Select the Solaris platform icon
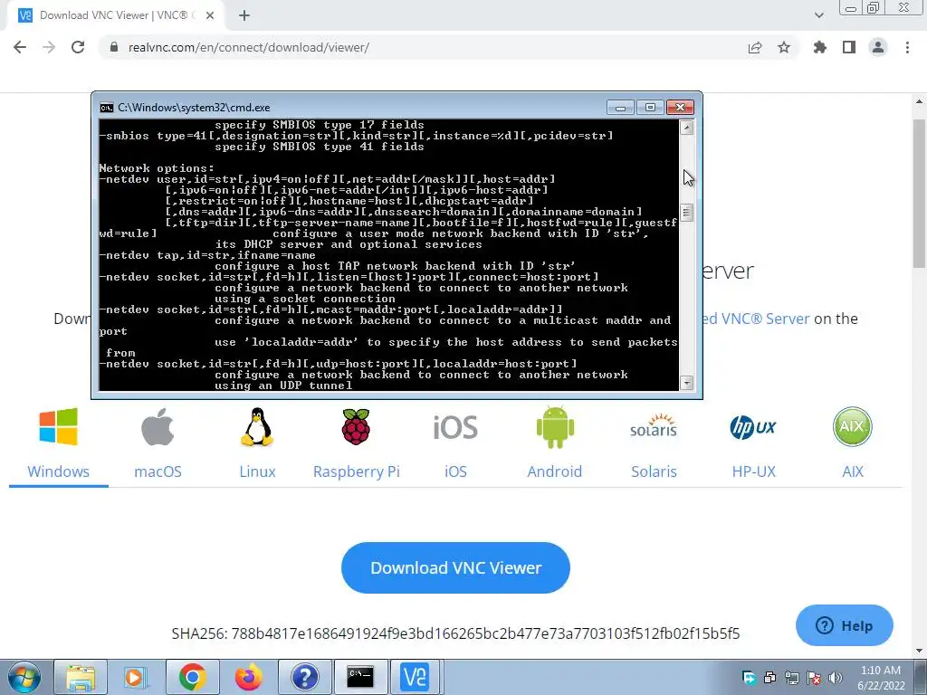Image resolution: width=927 pixels, height=695 pixels. [x=654, y=425]
